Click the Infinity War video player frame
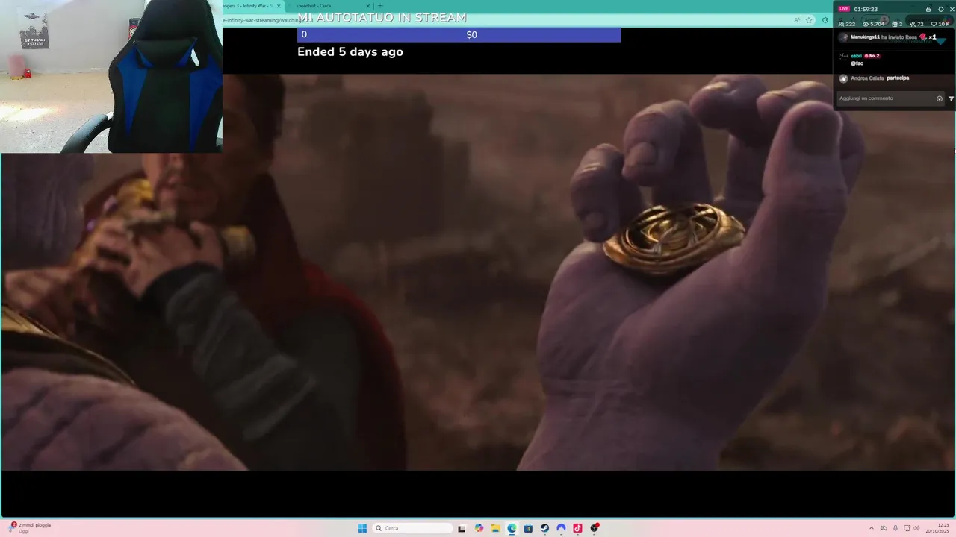Image resolution: width=956 pixels, height=537 pixels. point(478,272)
